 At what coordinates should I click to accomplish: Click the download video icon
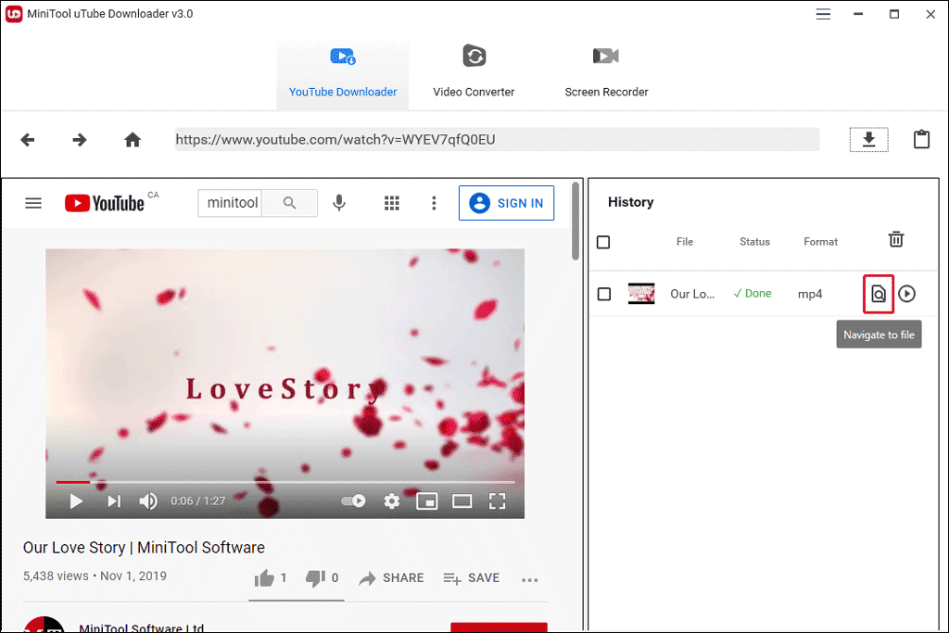click(868, 140)
